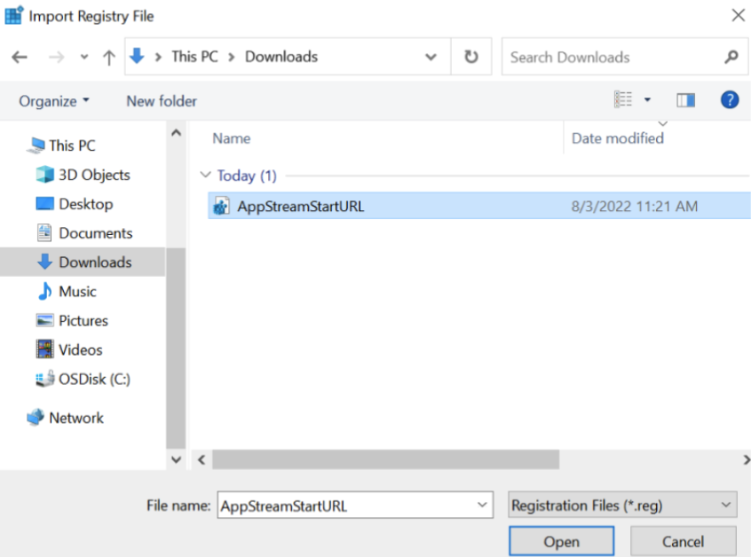Create a New folder

162,101
